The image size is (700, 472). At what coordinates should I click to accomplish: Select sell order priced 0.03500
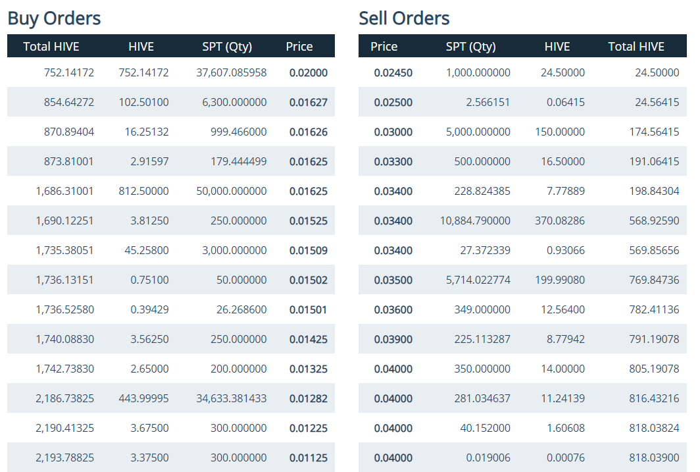click(x=522, y=280)
